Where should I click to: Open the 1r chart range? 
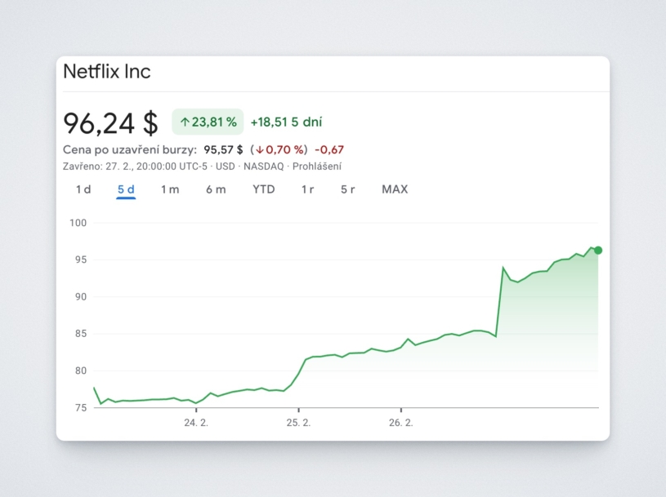click(x=307, y=189)
